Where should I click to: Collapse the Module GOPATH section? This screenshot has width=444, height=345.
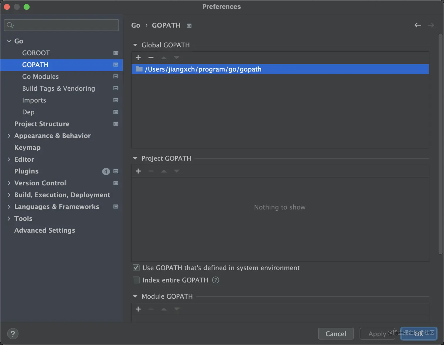coord(135,296)
